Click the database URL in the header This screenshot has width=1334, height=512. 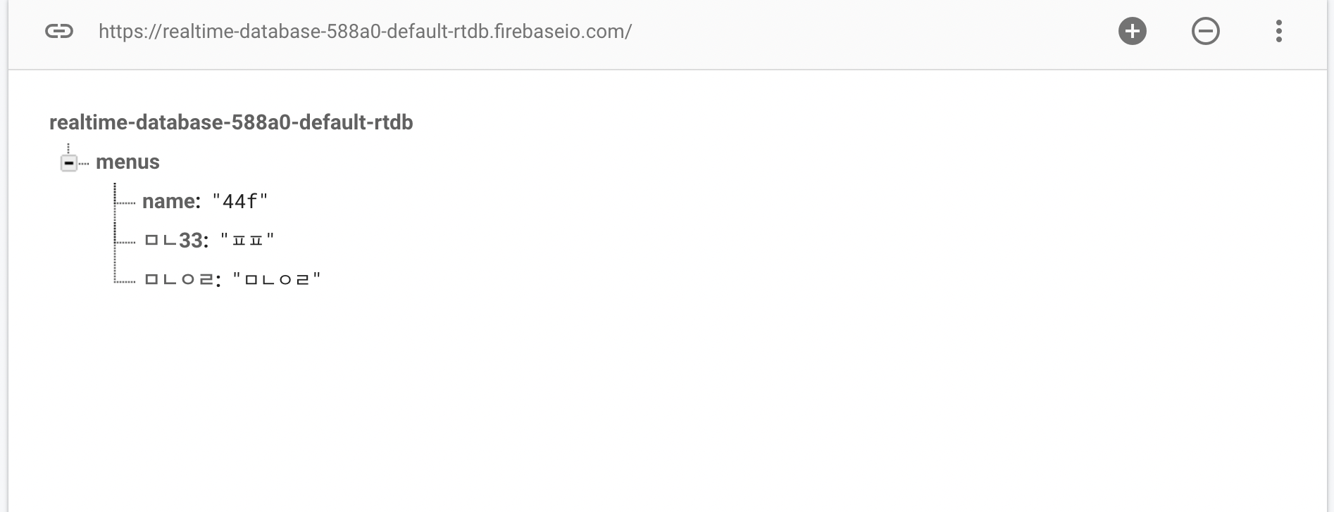(365, 31)
